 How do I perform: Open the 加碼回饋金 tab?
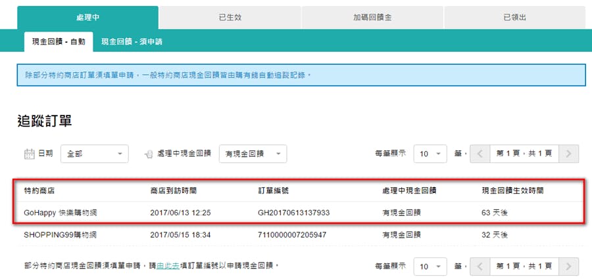click(x=372, y=17)
